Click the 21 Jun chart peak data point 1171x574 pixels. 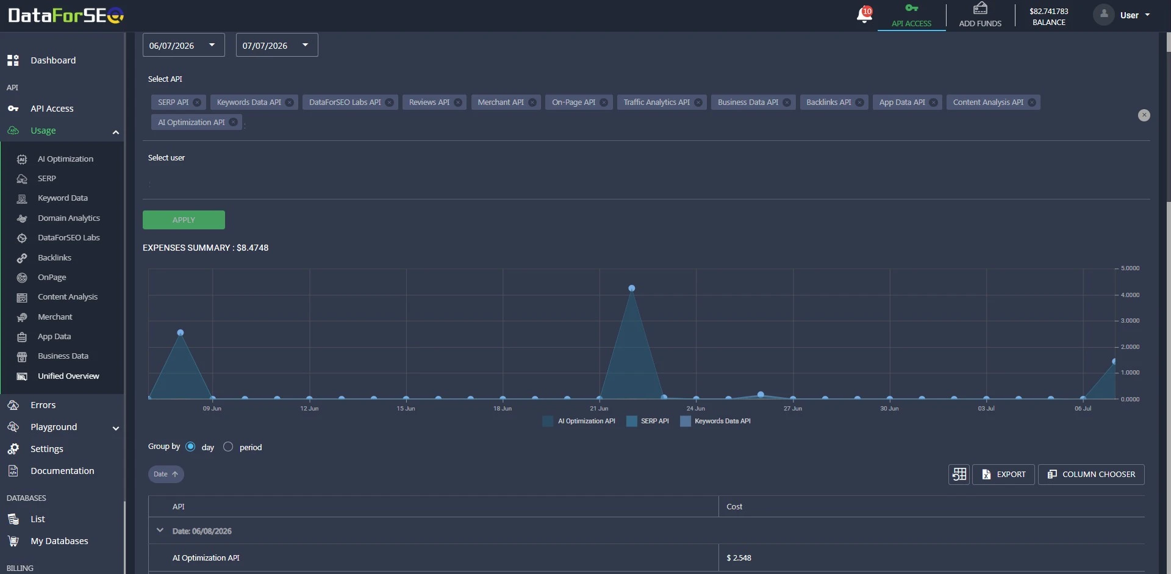[x=632, y=289]
